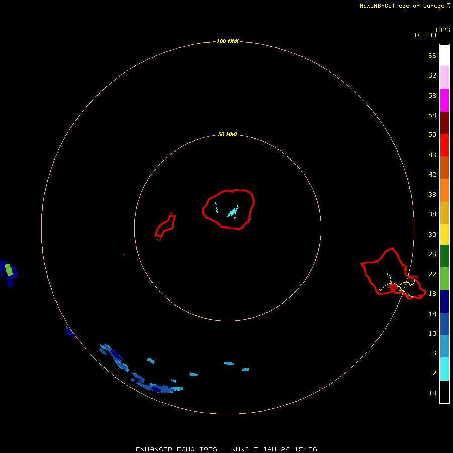453x453 pixels.
Task: Click the '50 NMI' range ring label
Action: click(228, 134)
